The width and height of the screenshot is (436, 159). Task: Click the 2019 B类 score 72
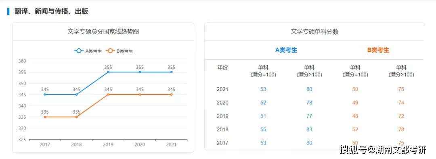pos(401,116)
